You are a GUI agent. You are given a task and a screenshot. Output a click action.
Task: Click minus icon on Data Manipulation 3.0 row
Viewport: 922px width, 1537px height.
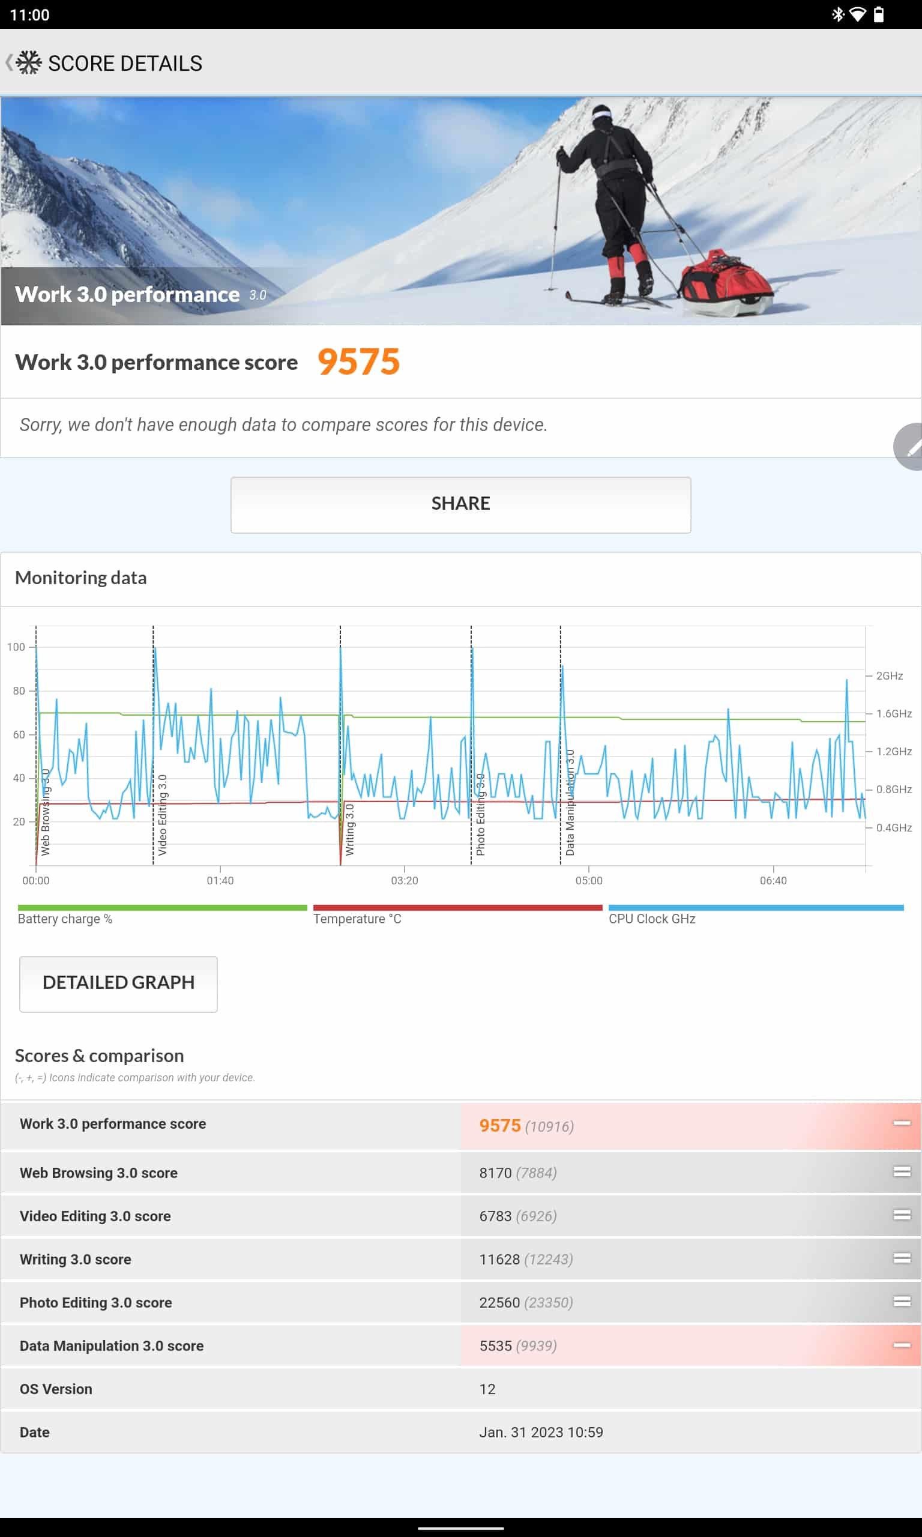pos(901,1345)
